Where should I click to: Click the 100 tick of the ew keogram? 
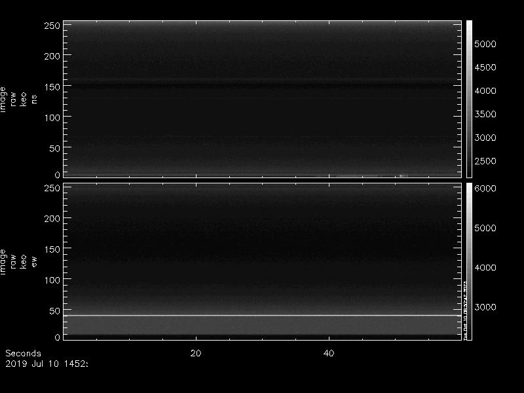(52, 280)
